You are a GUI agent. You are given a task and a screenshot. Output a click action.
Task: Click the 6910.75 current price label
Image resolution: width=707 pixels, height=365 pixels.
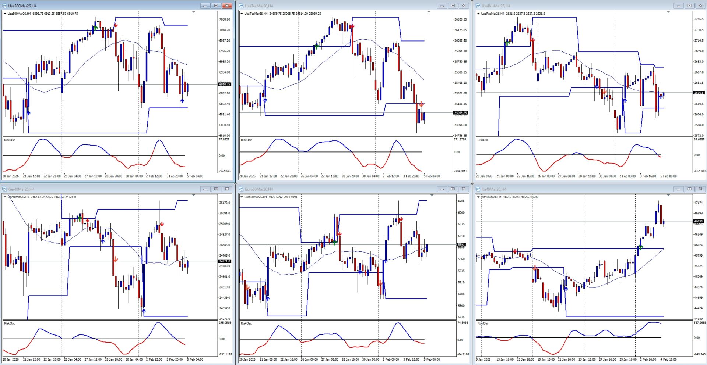pos(225,85)
